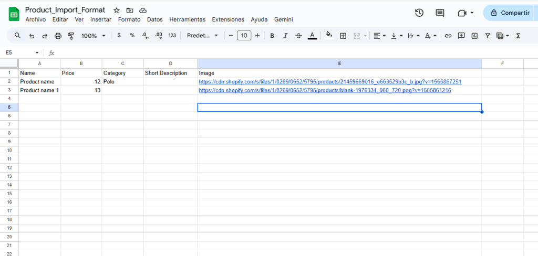Click the borders grid icon
The height and width of the screenshot is (256, 538).
coord(343,36)
